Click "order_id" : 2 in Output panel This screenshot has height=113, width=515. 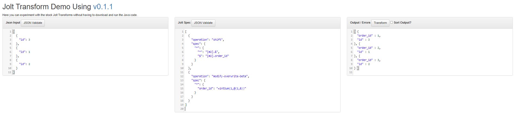pyautogui.click(x=369, y=48)
